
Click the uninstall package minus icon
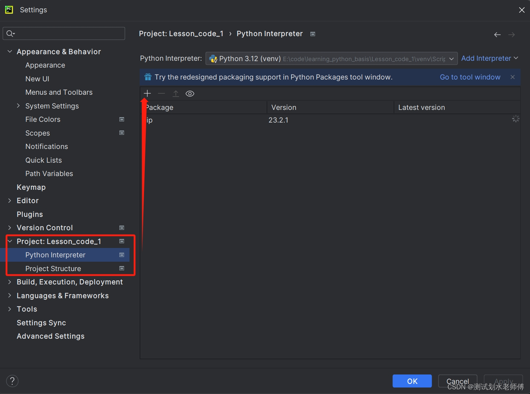[x=161, y=94]
